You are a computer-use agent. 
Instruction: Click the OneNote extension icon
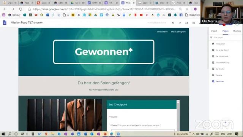click(196, 9)
